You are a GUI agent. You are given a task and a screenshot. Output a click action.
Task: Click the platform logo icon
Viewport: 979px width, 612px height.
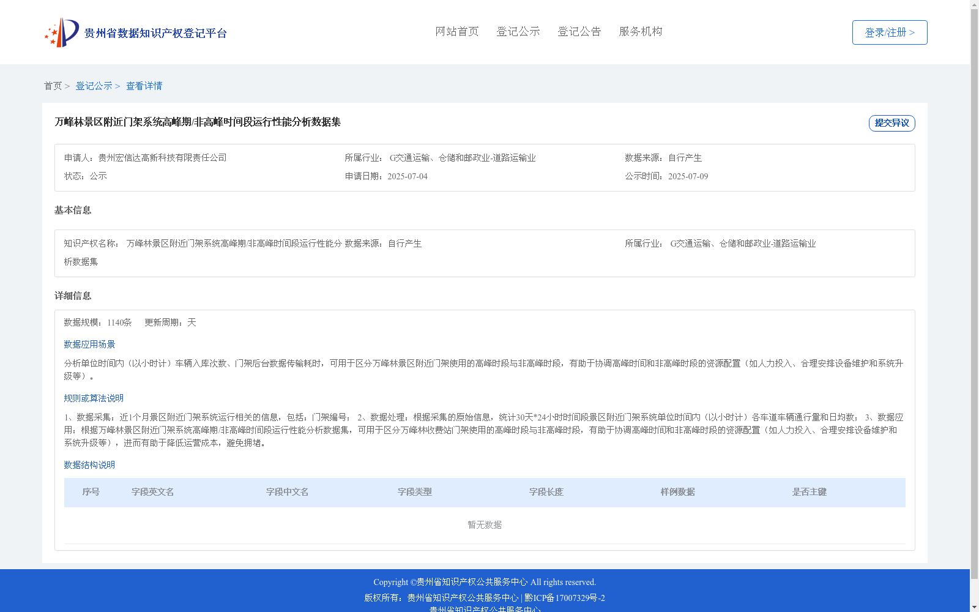point(62,32)
